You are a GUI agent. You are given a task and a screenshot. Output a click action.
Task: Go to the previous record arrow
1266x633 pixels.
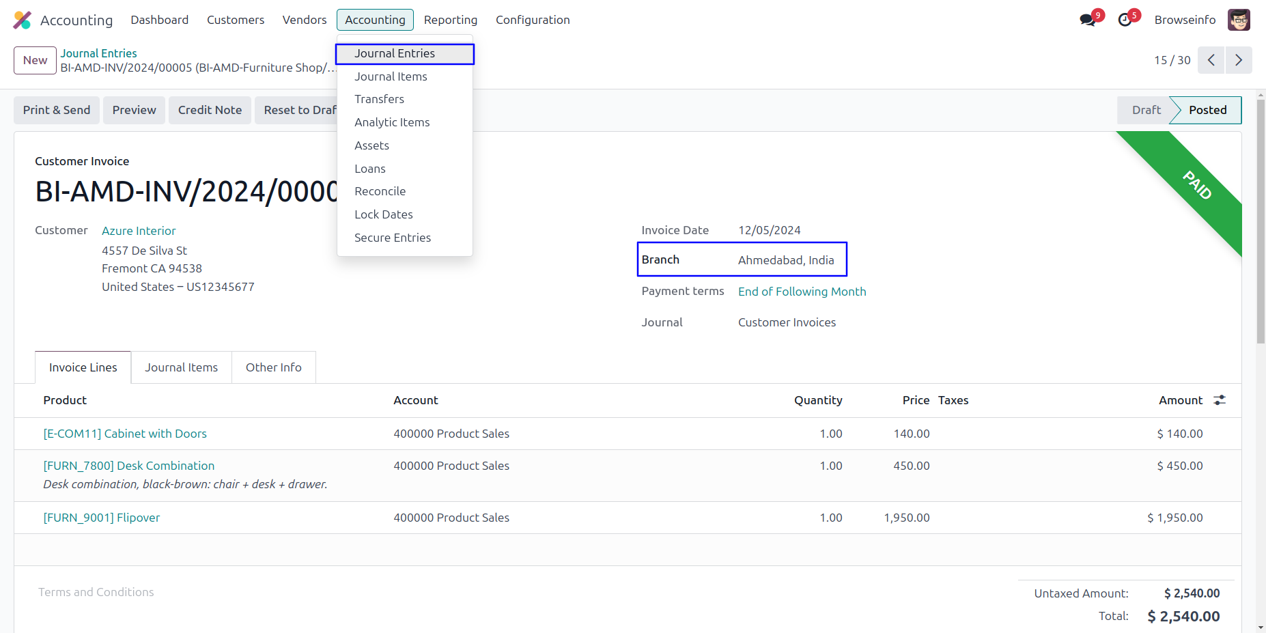click(1211, 60)
